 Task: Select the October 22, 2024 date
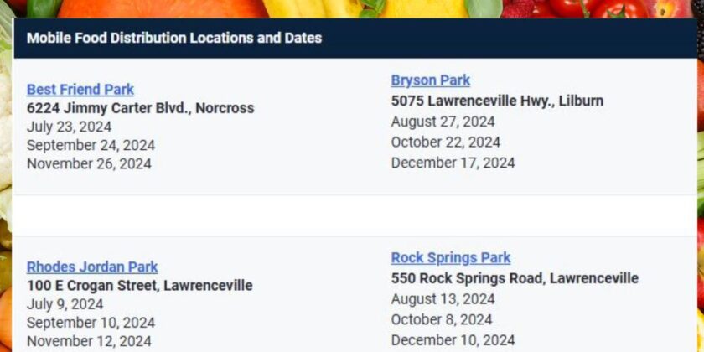pyautogui.click(x=446, y=142)
